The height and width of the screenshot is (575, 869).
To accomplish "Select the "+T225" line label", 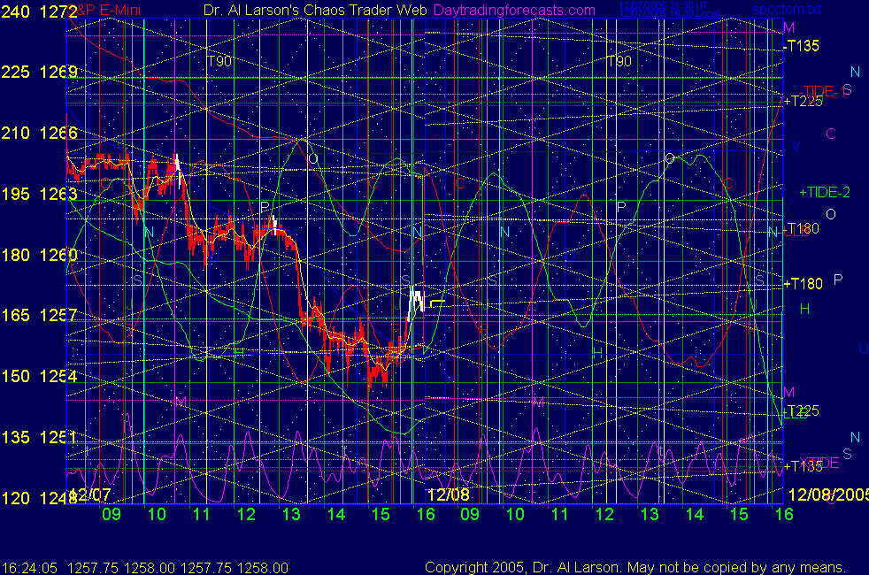I will tap(803, 101).
